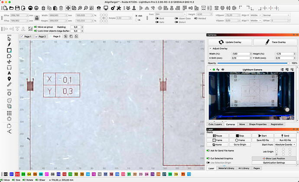The image size is (299, 182).
Task: Select the Rectangle tool
Action: click(9, 50)
